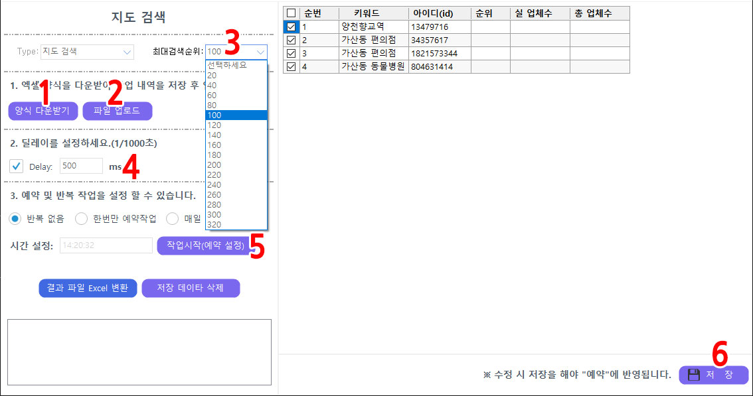The height and width of the screenshot is (396, 753).
Task: Uncheck row 4 가산동 동물병원 checkbox
Action: (291, 66)
